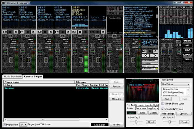Uncheck Darken Behind Lyrics
The height and width of the screenshot is (129, 194).
(x=163, y=104)
